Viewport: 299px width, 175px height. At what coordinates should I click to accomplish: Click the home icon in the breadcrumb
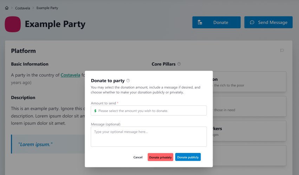(x=7, y=8)
